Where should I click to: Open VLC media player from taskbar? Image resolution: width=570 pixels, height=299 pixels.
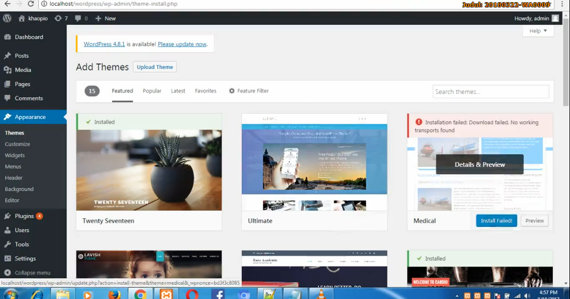pos(321,294)
